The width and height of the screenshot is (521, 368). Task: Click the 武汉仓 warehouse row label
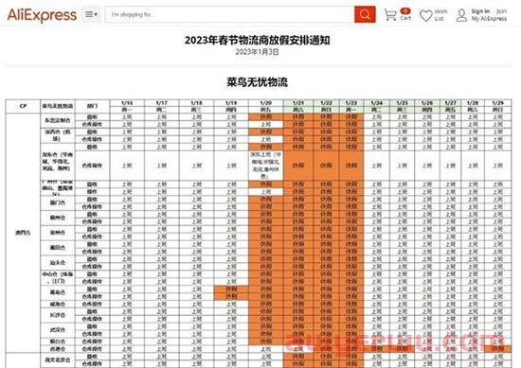click(x=58, y=330)
